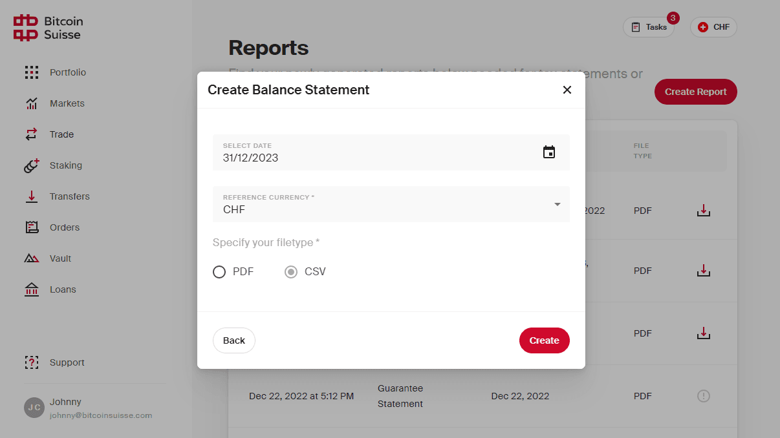Click the Loans bank icon
780x438 pixels.
(32, 289)
